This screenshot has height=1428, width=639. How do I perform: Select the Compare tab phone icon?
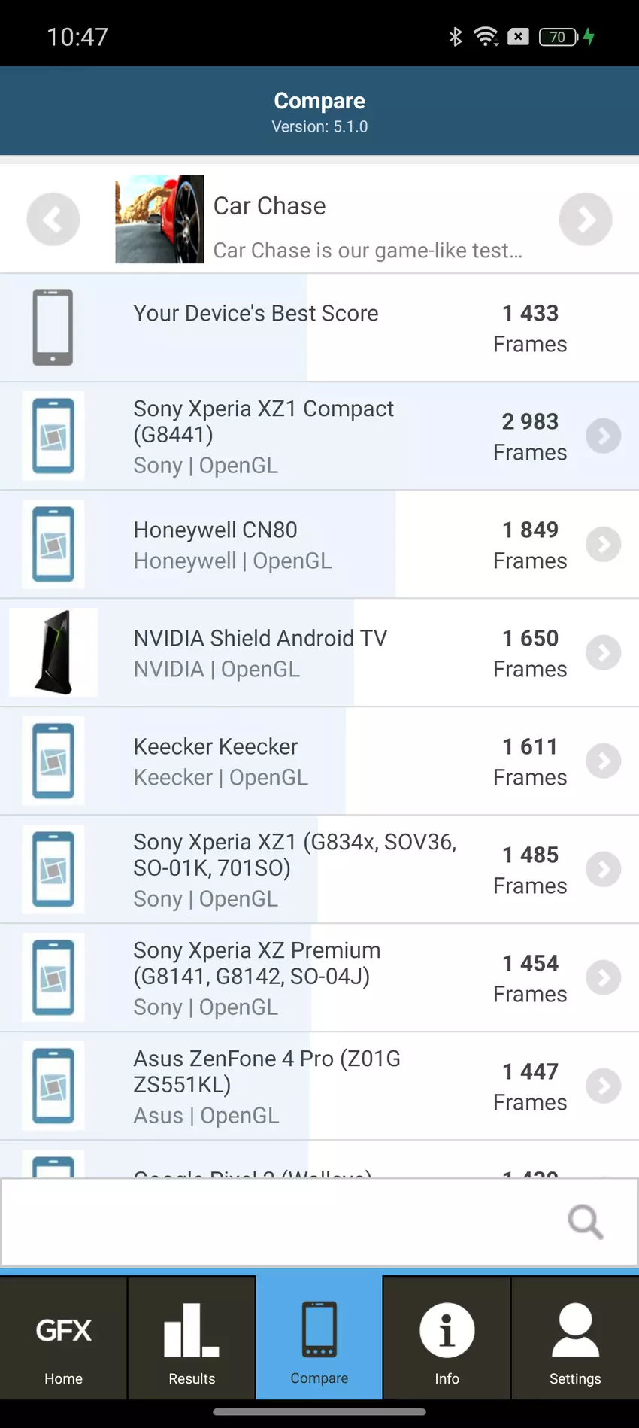(319, 1329)
